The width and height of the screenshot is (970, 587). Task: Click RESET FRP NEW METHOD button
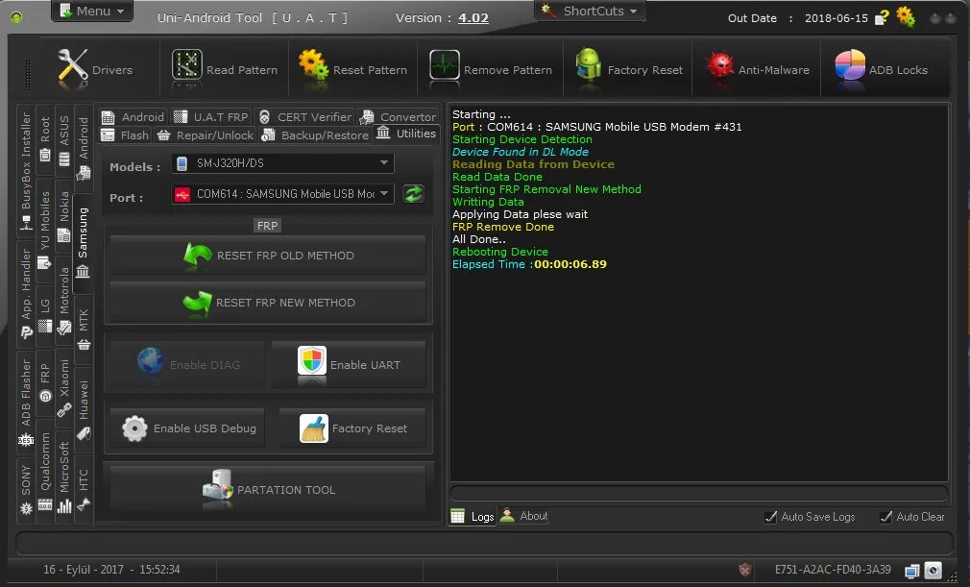268,303
